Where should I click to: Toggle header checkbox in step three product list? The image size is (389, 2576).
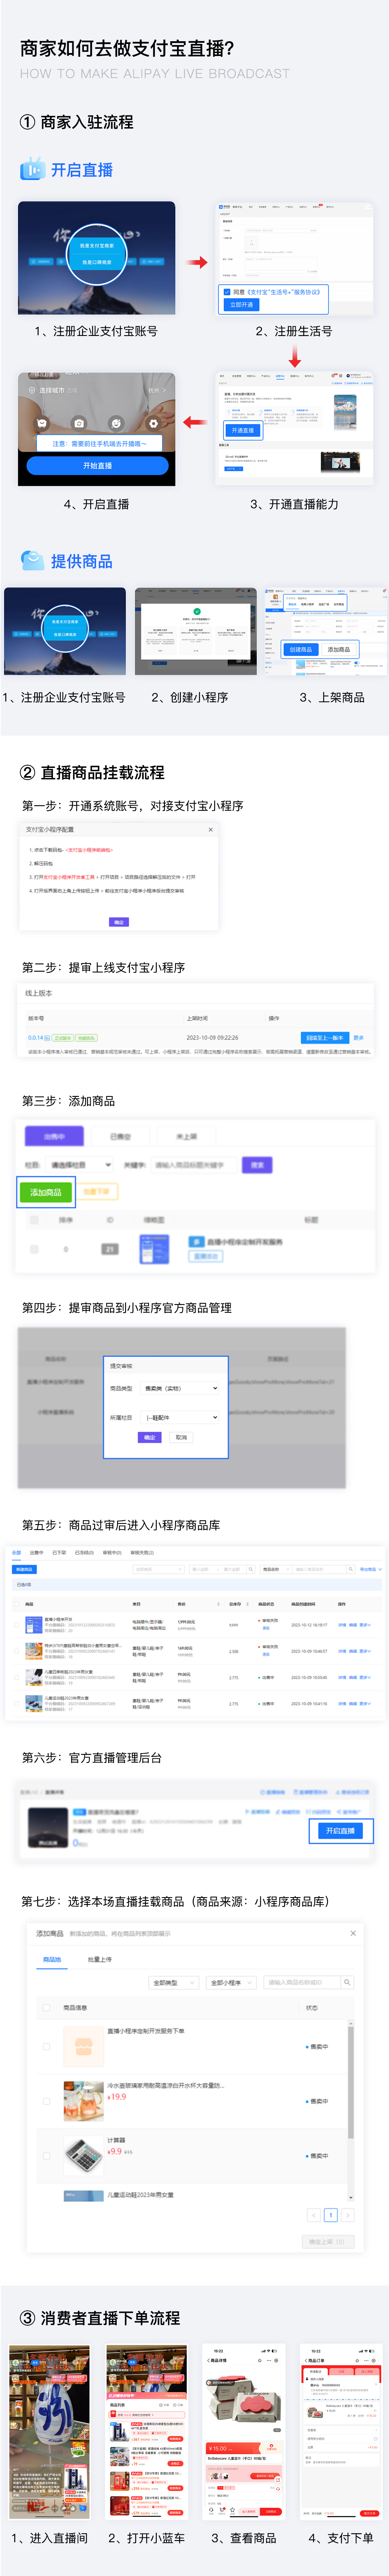(34, 1220)
